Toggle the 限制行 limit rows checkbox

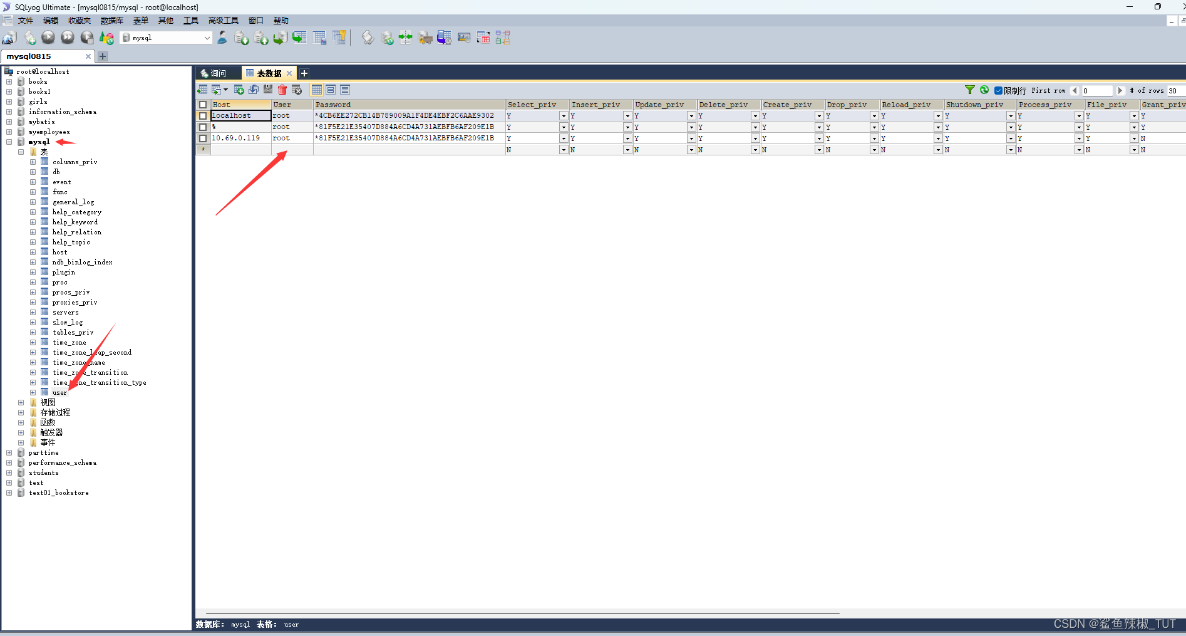click(999, 90)
